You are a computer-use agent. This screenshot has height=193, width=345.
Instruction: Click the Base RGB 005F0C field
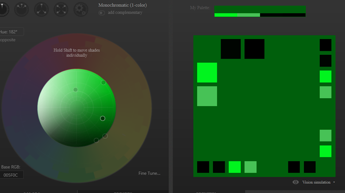11,175
